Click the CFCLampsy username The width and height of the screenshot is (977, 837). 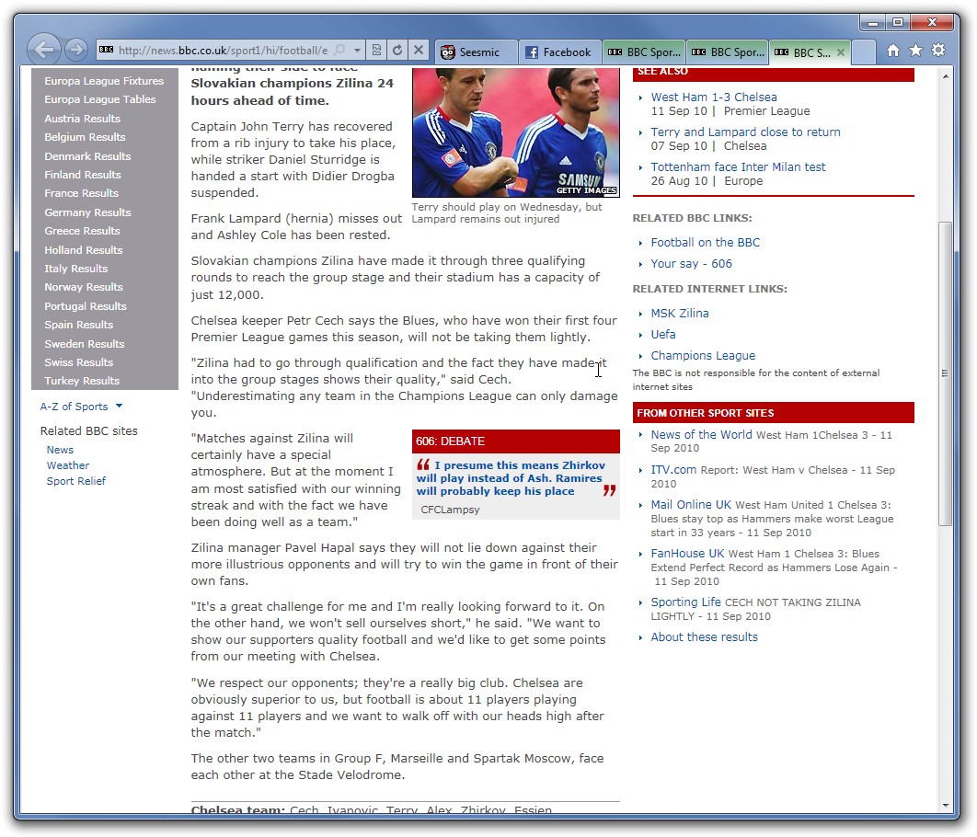point(450,510)
